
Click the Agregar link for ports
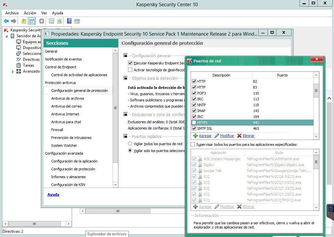(x=205, y=136)
